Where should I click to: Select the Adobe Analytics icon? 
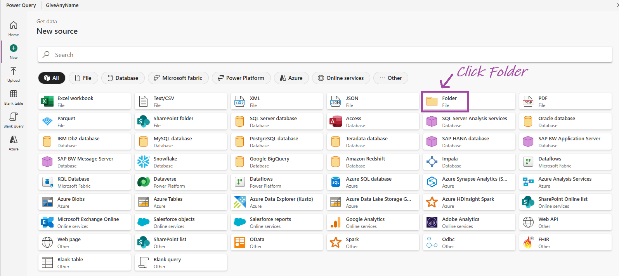432,223
